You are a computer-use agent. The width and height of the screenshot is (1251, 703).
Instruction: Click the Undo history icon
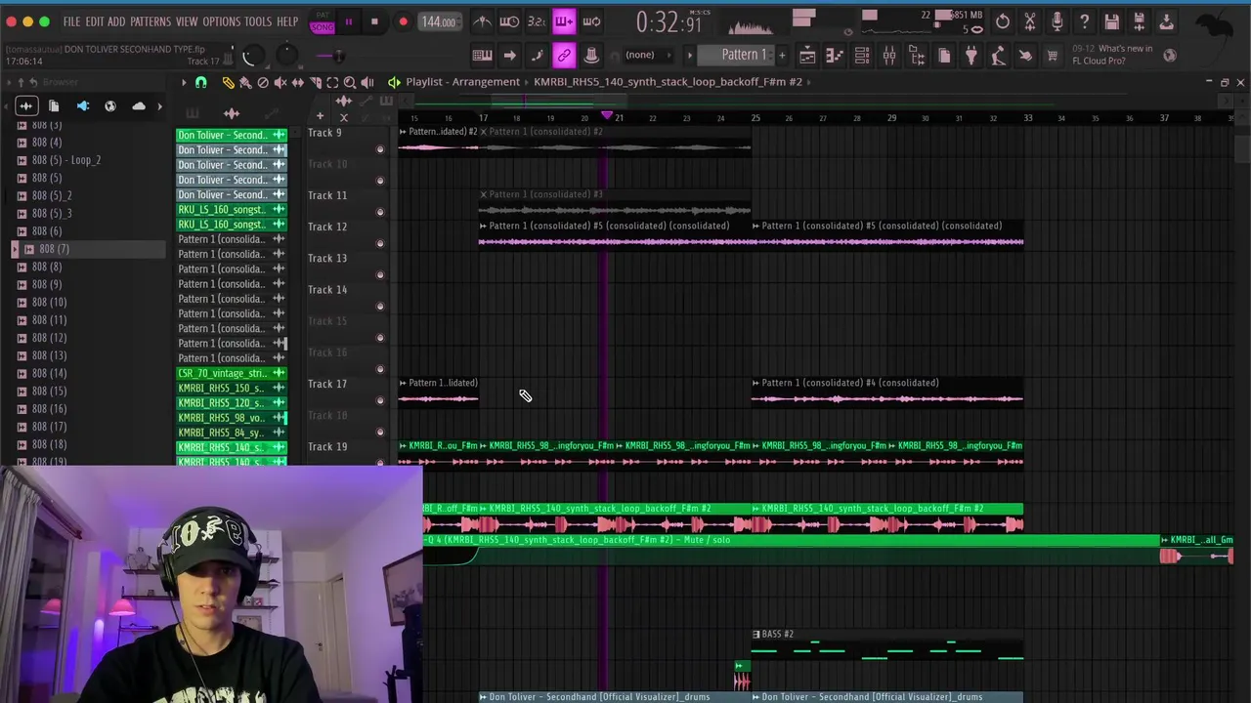pos(1003,21)
